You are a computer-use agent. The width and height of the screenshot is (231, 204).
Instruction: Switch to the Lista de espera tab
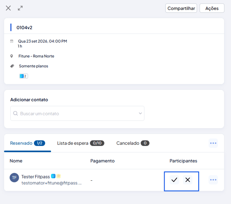pos(81,143)
